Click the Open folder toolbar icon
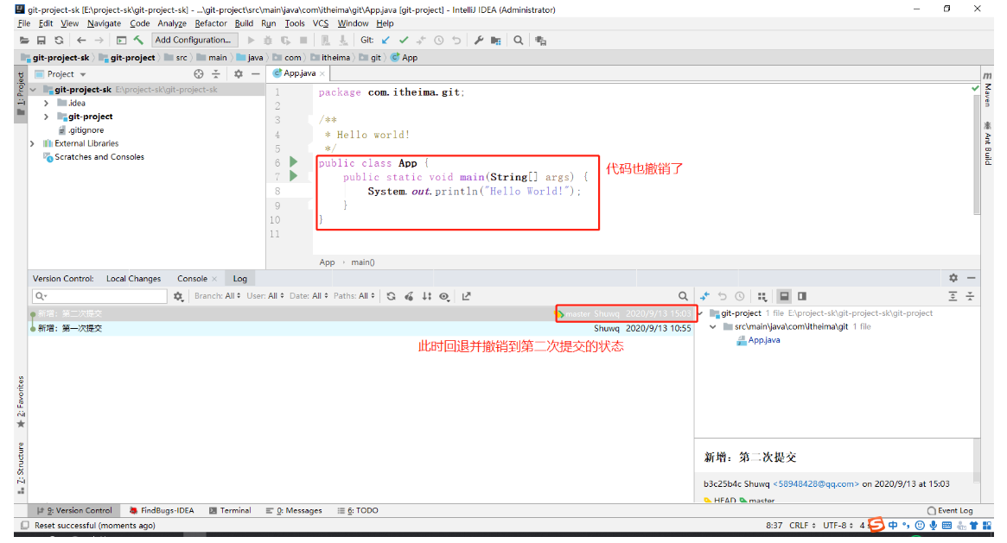 23,41
